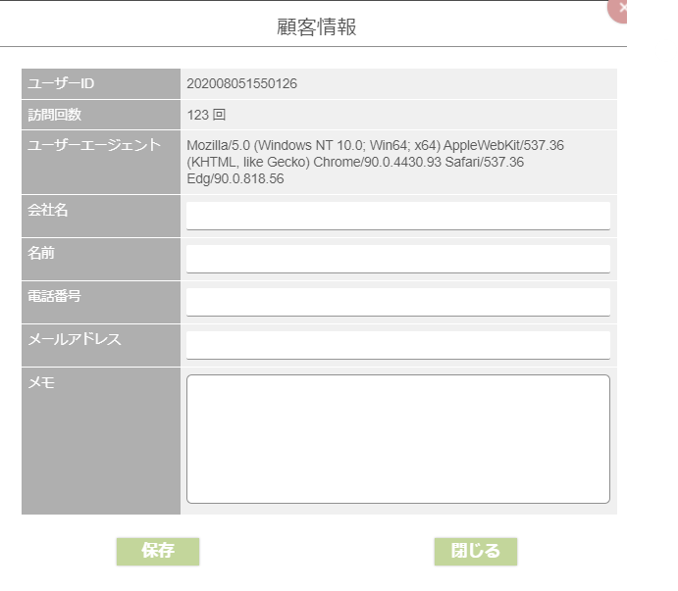This screenshot has height=591, width=678.
Task: Click the visit count value 123 回
Action: 206,115
